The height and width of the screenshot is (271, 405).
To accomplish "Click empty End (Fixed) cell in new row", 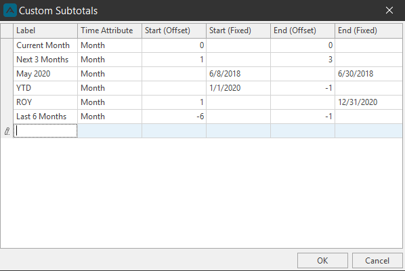I will coord(369,131).
